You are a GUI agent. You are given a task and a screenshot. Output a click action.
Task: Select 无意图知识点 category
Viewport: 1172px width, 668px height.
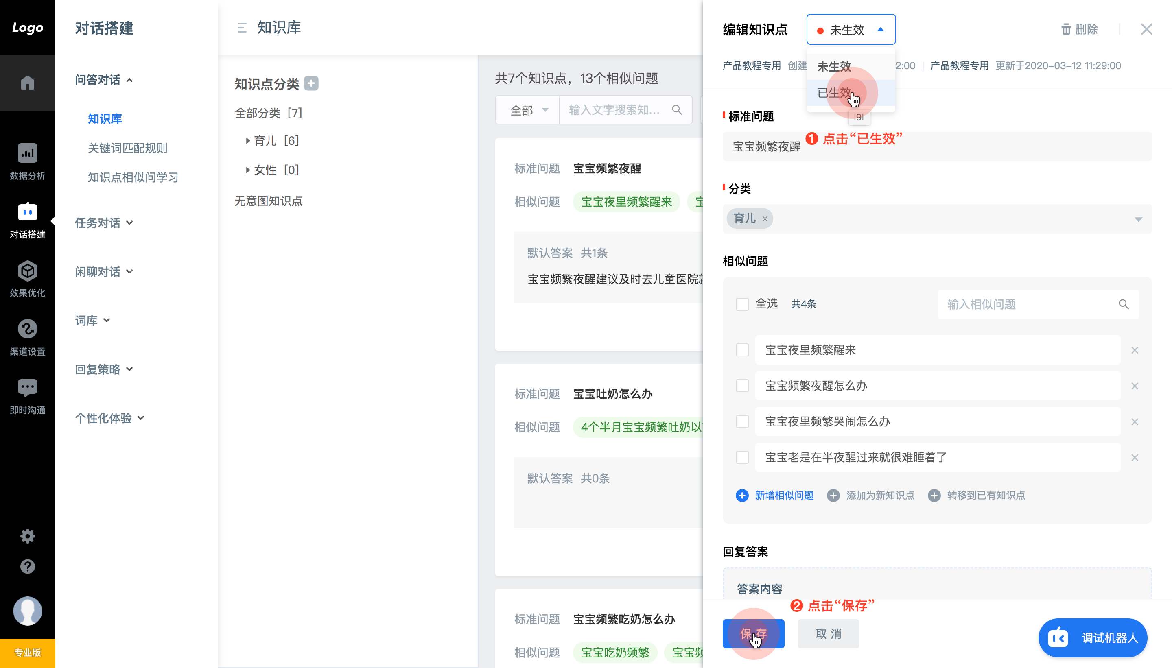pyautogui.click(x=269, y=201)
